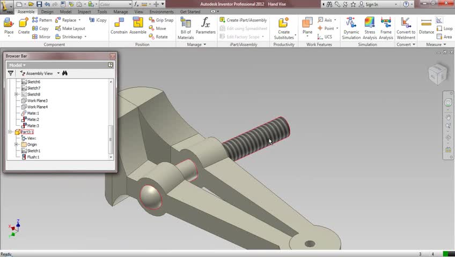This screenshot has width=455, height=257.
Task: Open the Assembly View dropdown arrow
Action: point(58,73)
